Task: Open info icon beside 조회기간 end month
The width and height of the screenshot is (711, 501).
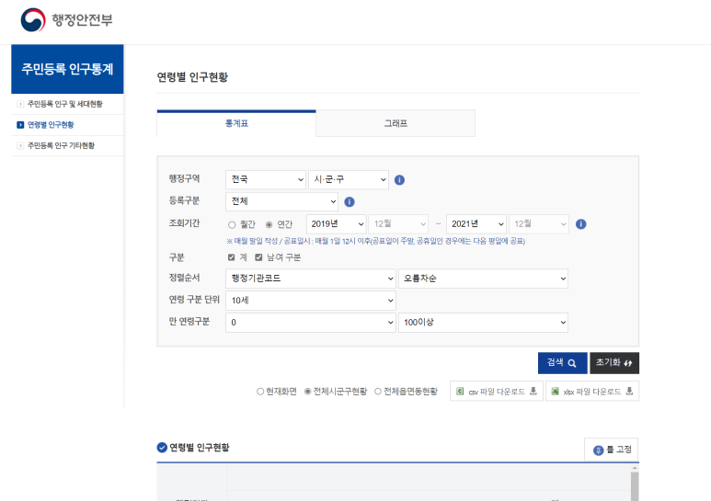Action: (581, 224)
